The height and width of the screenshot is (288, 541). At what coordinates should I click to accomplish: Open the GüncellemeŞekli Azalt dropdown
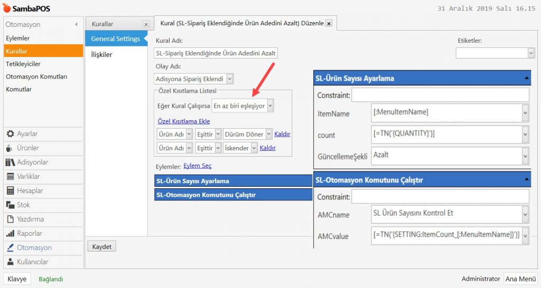click(x=525, y=156)
